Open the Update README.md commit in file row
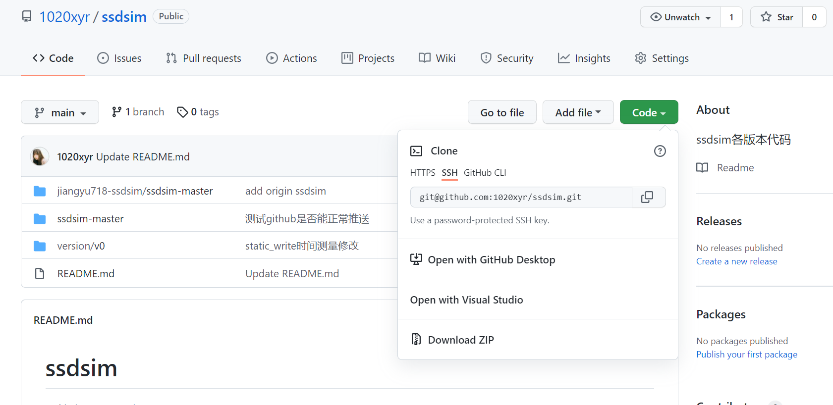This screenshot has width=833, height=405. [x=292, y=274]
